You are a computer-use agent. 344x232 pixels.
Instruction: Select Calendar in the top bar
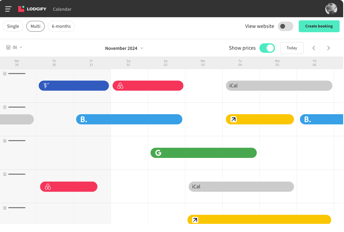[62, 9]
